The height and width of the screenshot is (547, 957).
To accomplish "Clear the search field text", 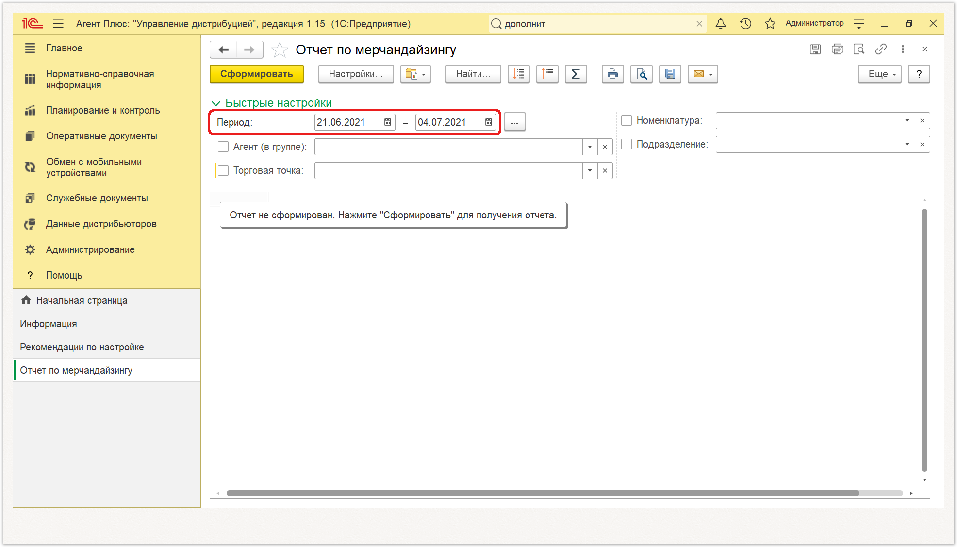I will [699, 24].
